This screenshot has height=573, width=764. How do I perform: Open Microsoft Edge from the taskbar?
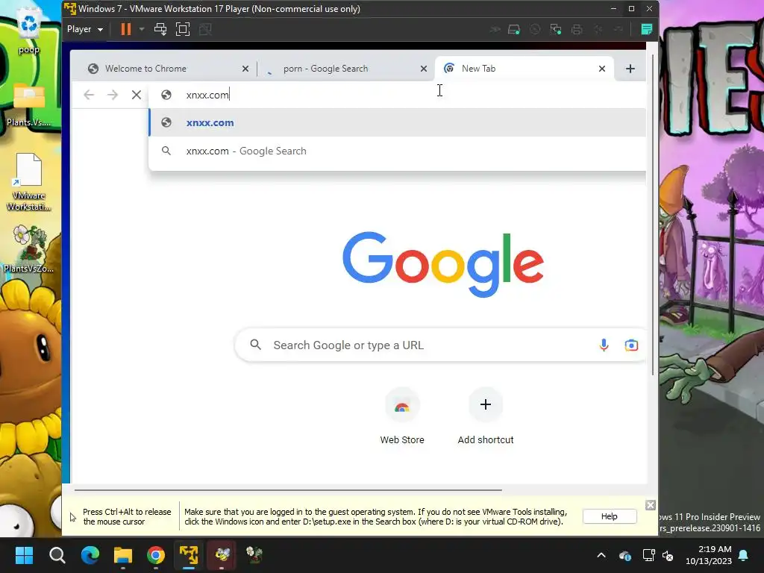pyautogui.click(x=90, y=555)
